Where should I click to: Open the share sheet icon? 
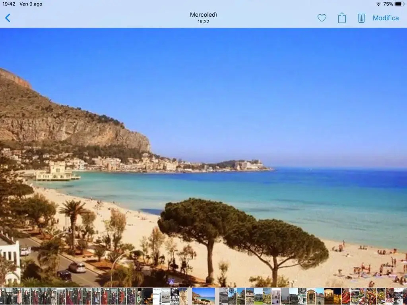342,18
